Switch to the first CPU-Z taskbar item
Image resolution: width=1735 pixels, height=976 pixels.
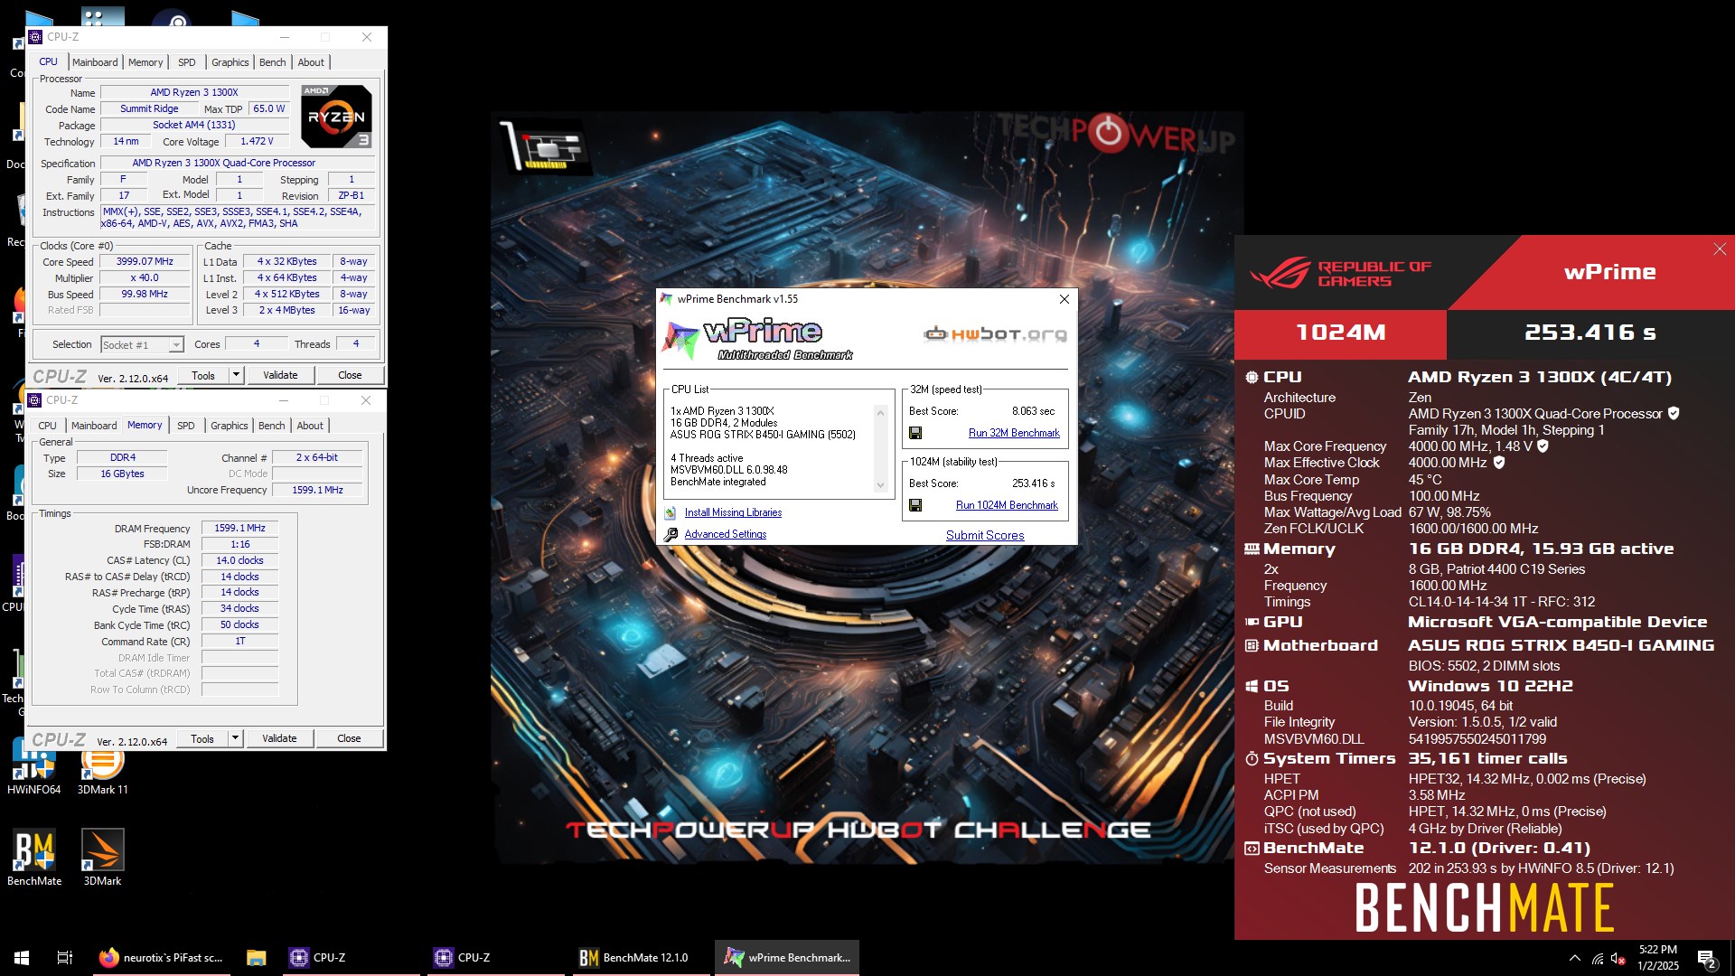(x=351, y=958)
